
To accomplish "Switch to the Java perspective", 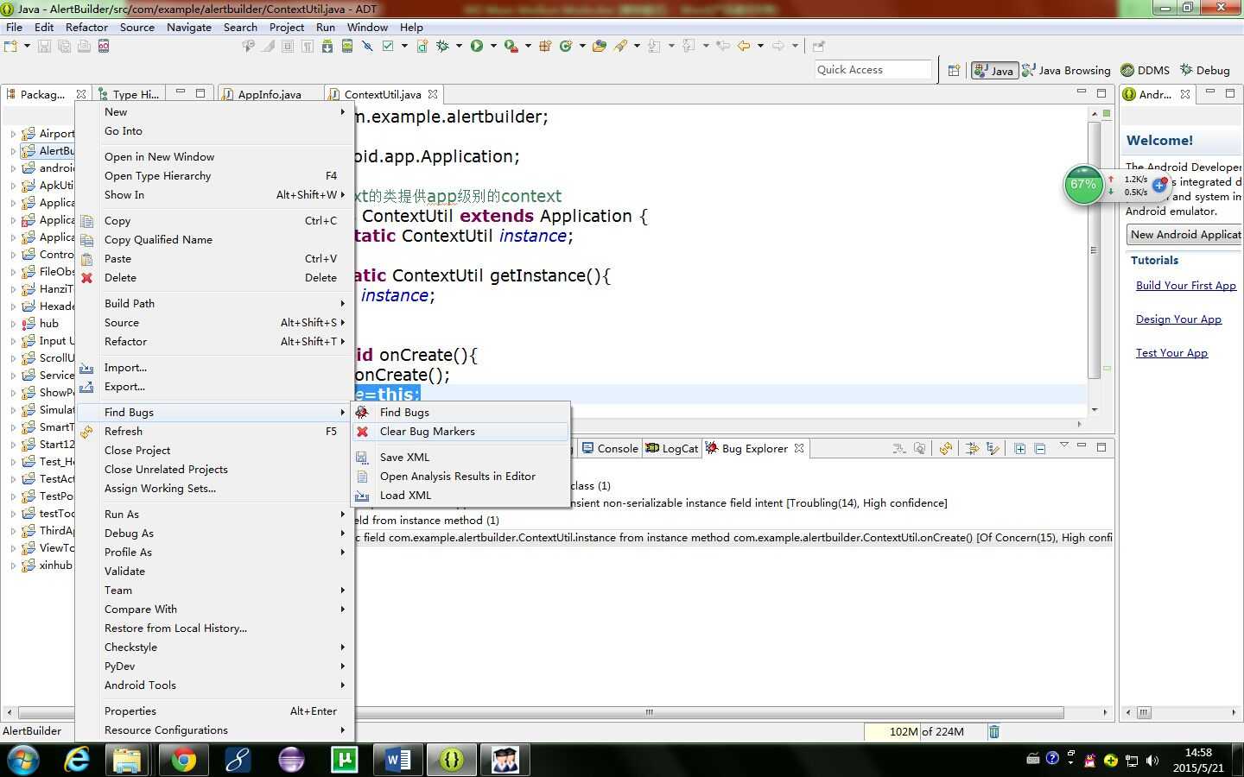I will point(993,71).
